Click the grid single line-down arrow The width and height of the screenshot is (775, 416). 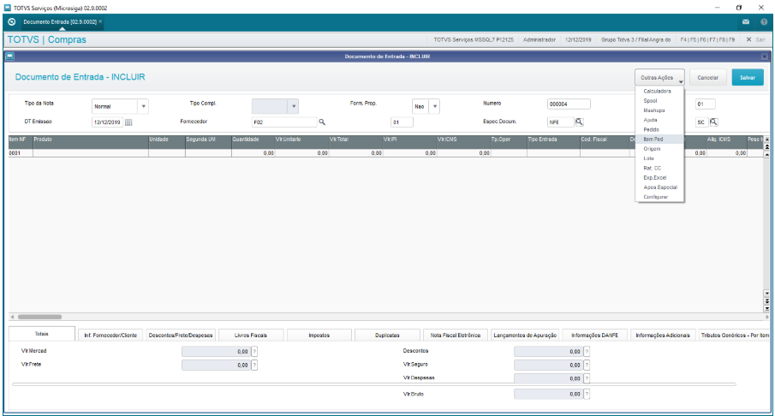(767, 294)
